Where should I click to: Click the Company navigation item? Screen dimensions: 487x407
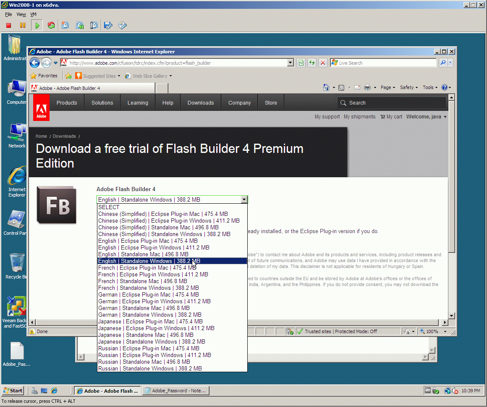(239, 103)
